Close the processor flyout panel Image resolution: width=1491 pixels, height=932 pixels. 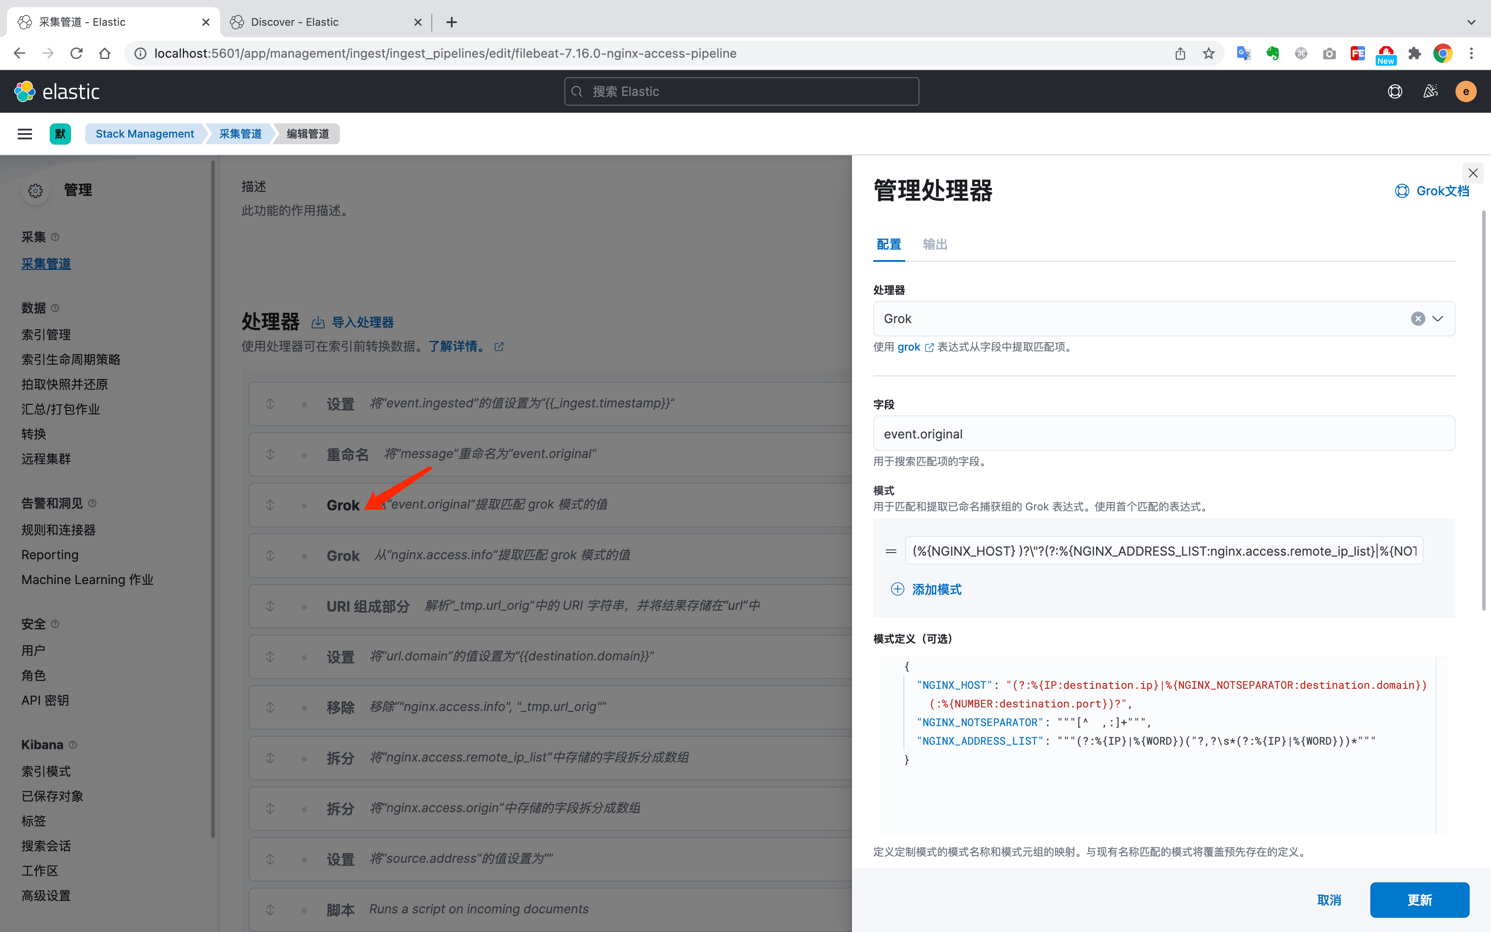click(1473, 173)
